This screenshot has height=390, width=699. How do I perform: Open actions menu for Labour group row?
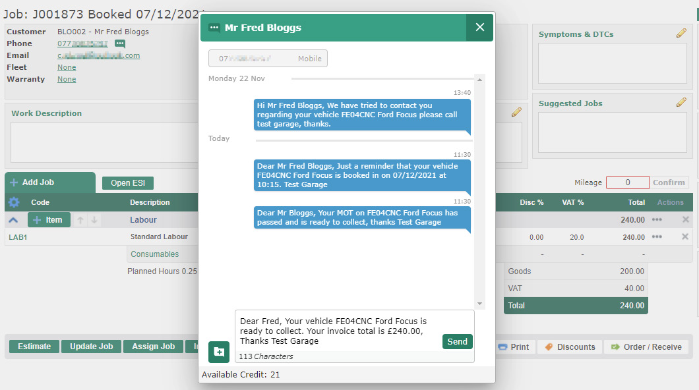click(656, 220)
